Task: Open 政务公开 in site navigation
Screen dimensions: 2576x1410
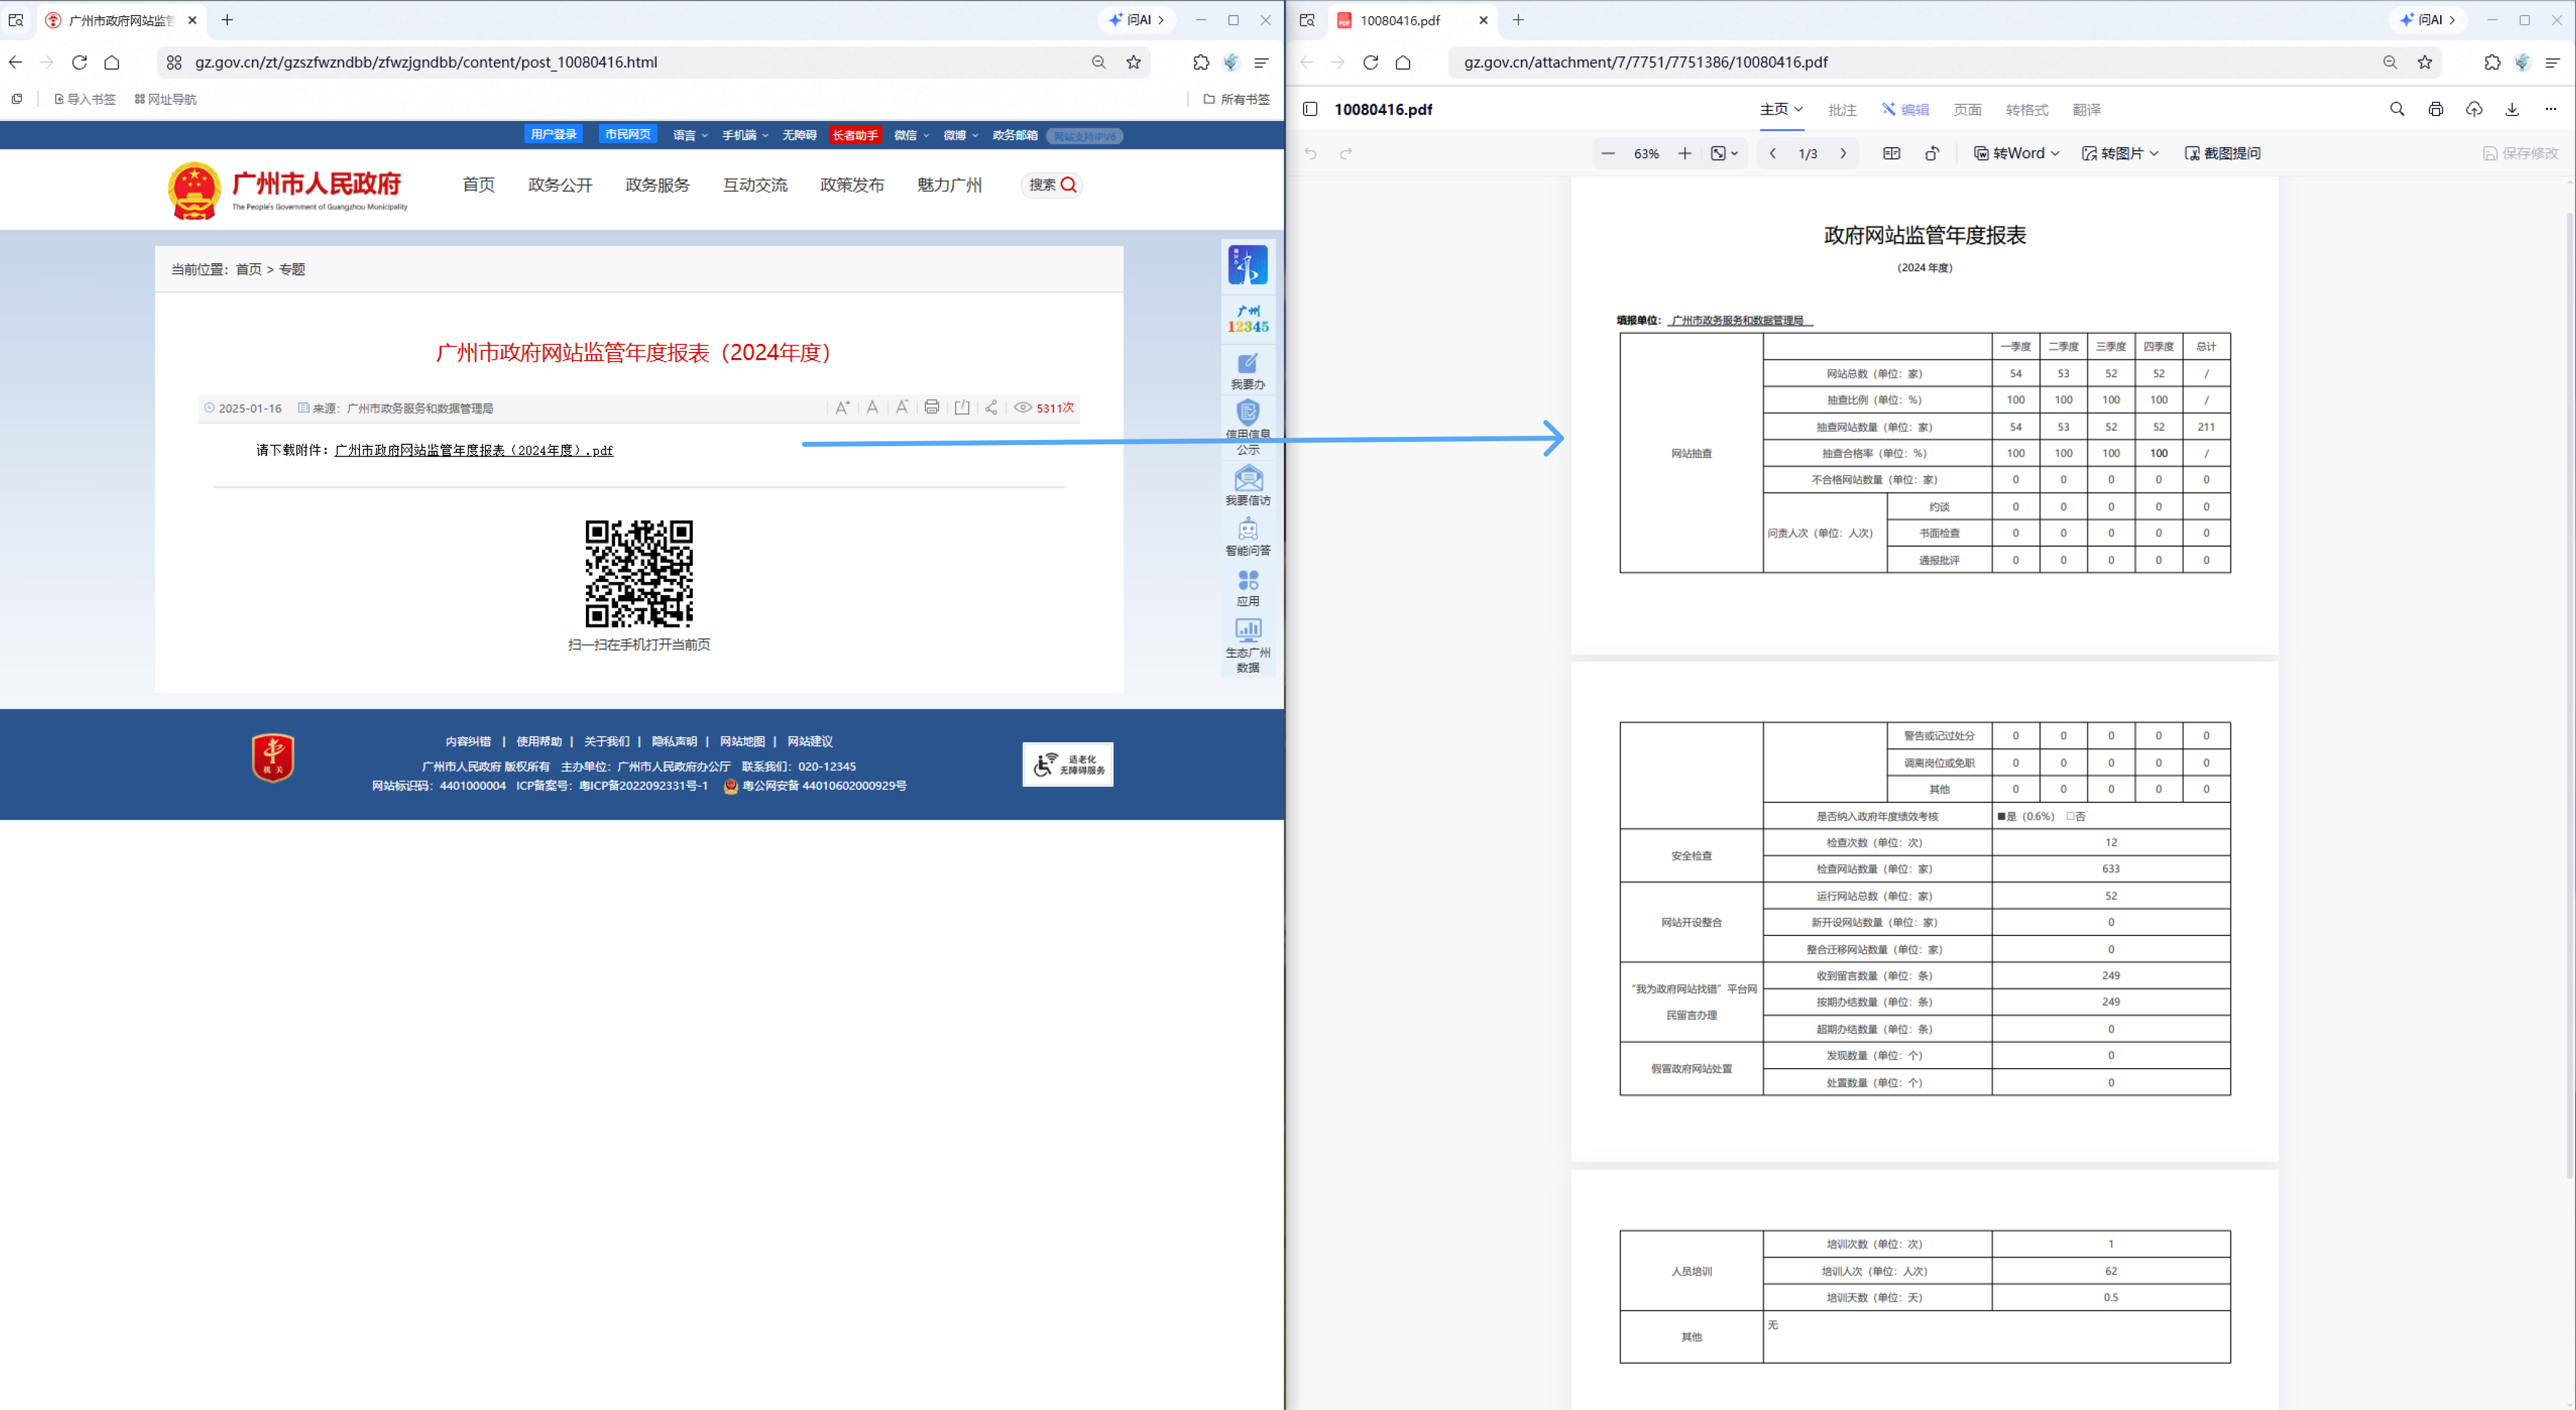Action: tap(560, 185)
